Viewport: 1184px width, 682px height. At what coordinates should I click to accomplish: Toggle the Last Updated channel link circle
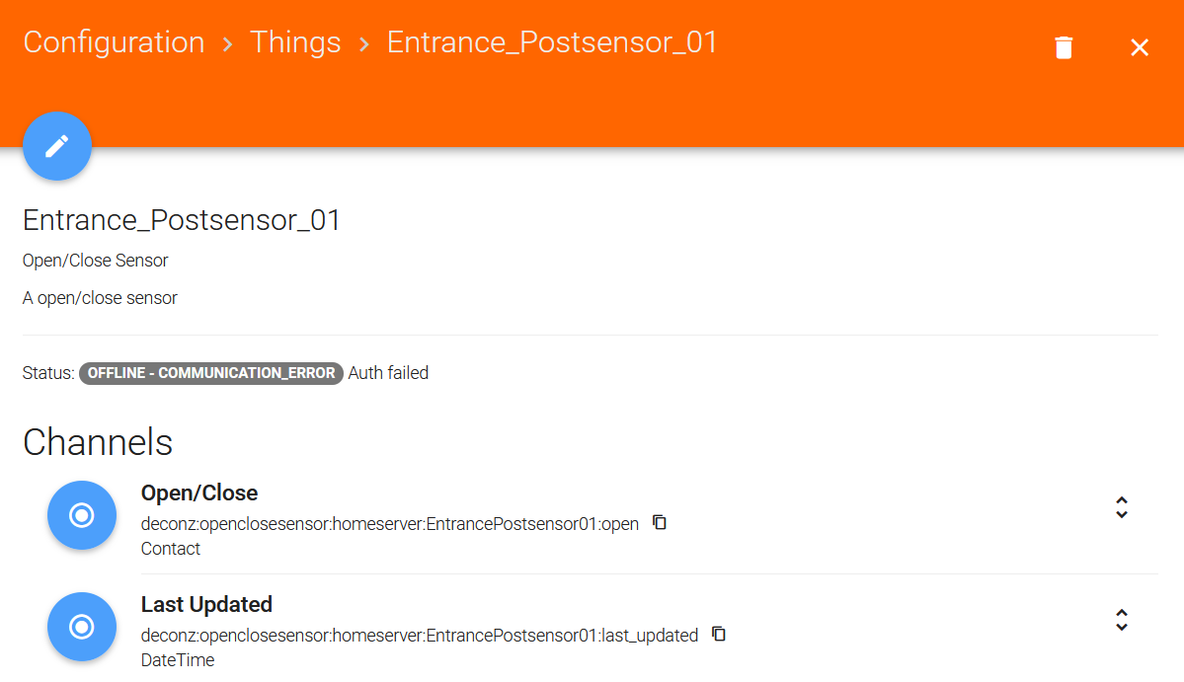tap(82, 627)
